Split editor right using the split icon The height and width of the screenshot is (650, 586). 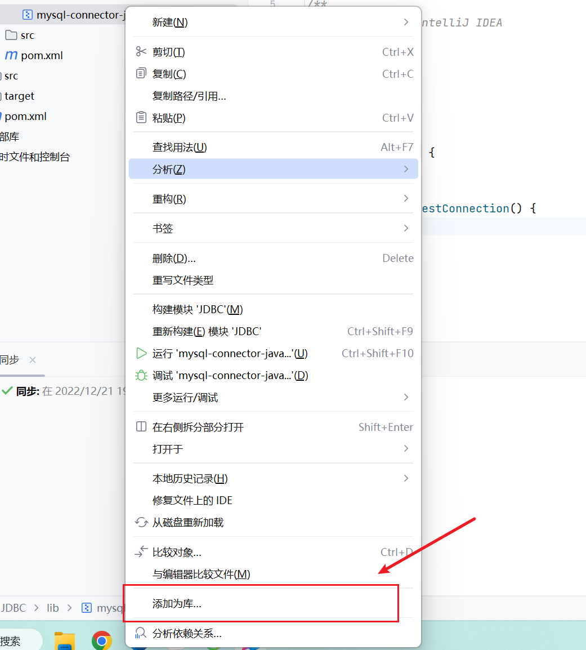coord(140,427)
